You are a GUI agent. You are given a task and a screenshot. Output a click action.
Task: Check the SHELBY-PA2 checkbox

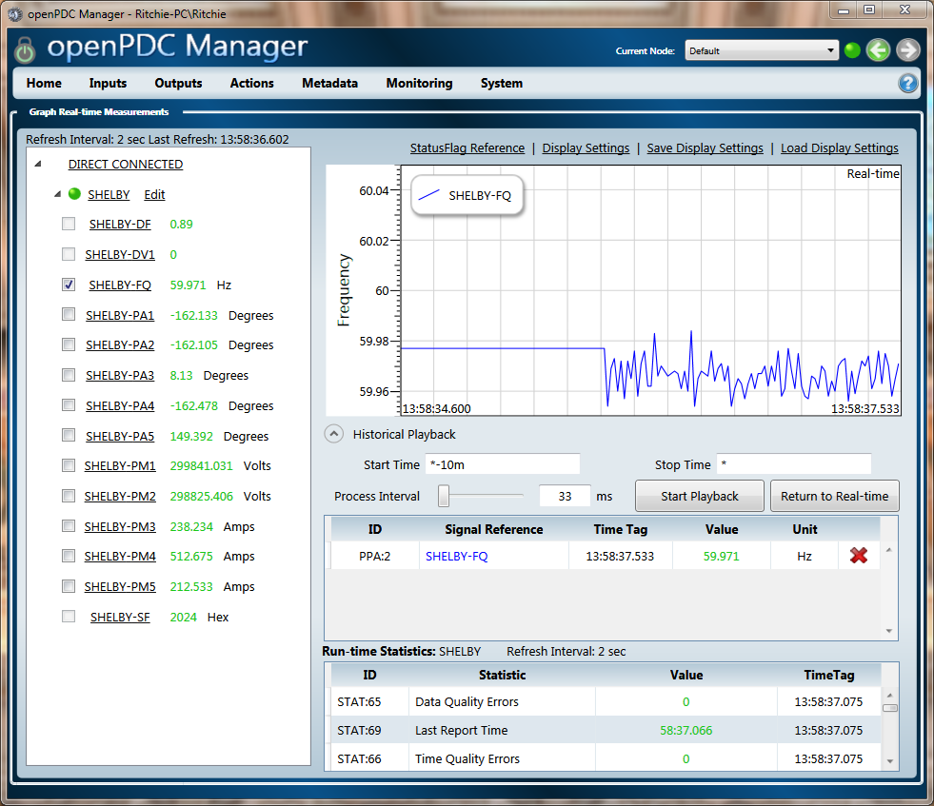pos(69,344)
